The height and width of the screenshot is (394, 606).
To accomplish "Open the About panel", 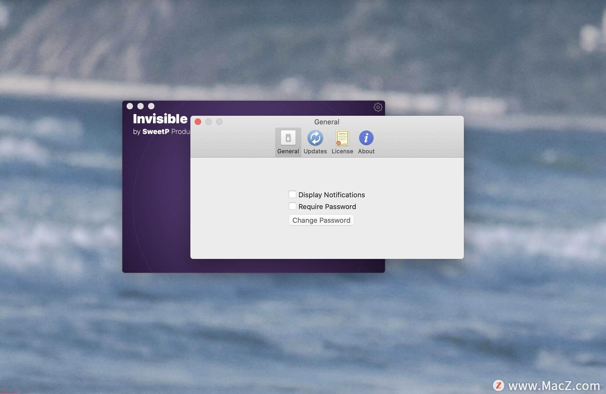I will [x=366, y=142].
